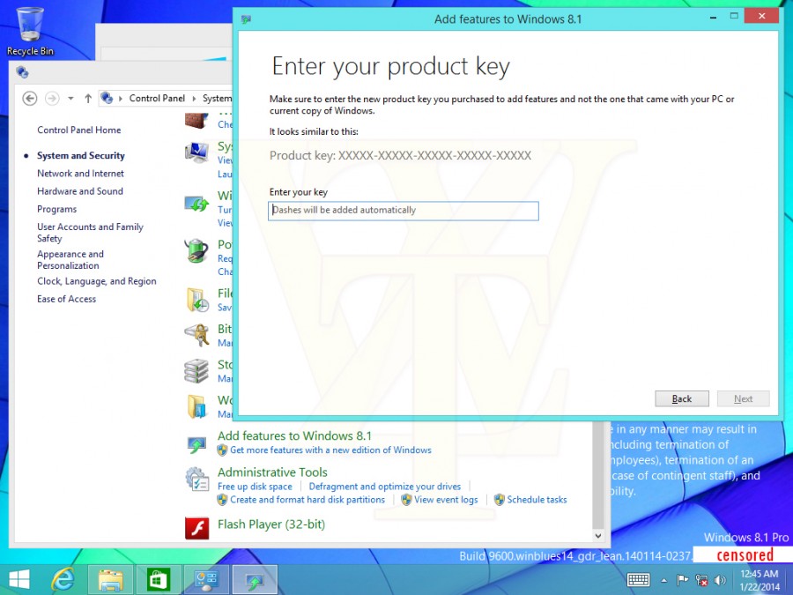The image size is (793, 595).
Task: Click the Control Panel scrollbar down arrow
Action: click(x=599, y=535)
